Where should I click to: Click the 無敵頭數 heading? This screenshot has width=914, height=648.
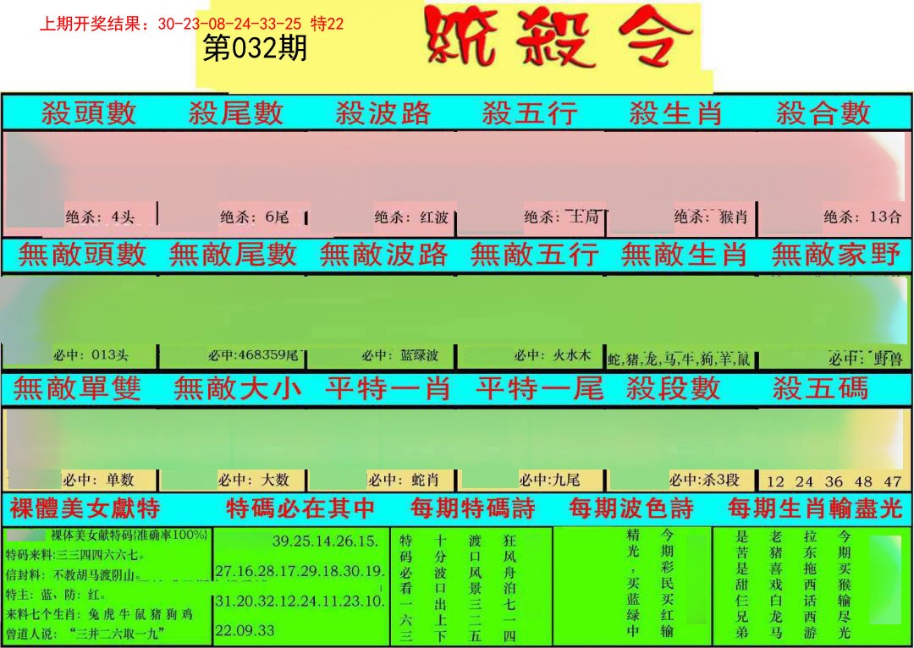tap(82, 255)
